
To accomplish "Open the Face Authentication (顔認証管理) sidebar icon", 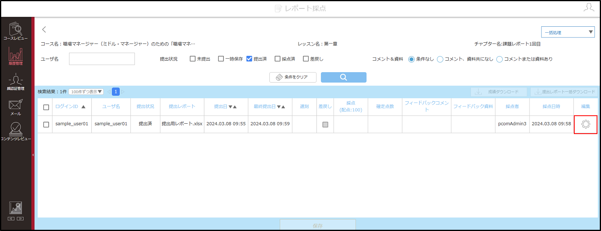I will pos(16,82).
